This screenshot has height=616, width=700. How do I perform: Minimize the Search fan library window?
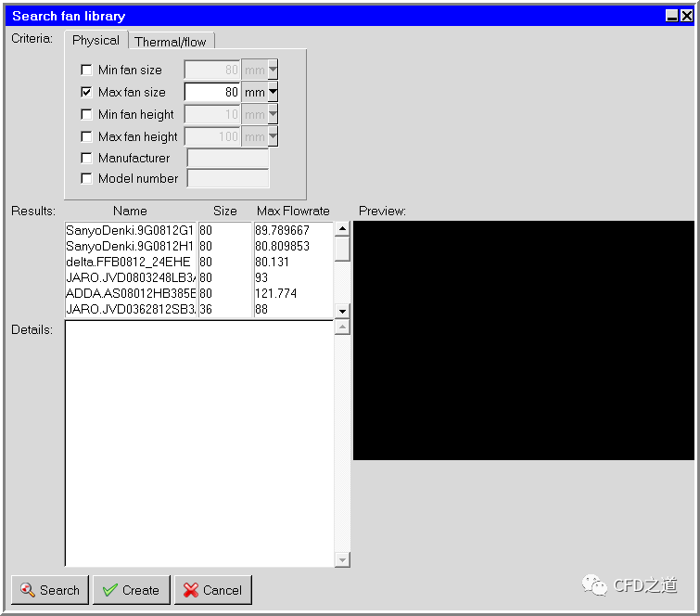point(671,16)
